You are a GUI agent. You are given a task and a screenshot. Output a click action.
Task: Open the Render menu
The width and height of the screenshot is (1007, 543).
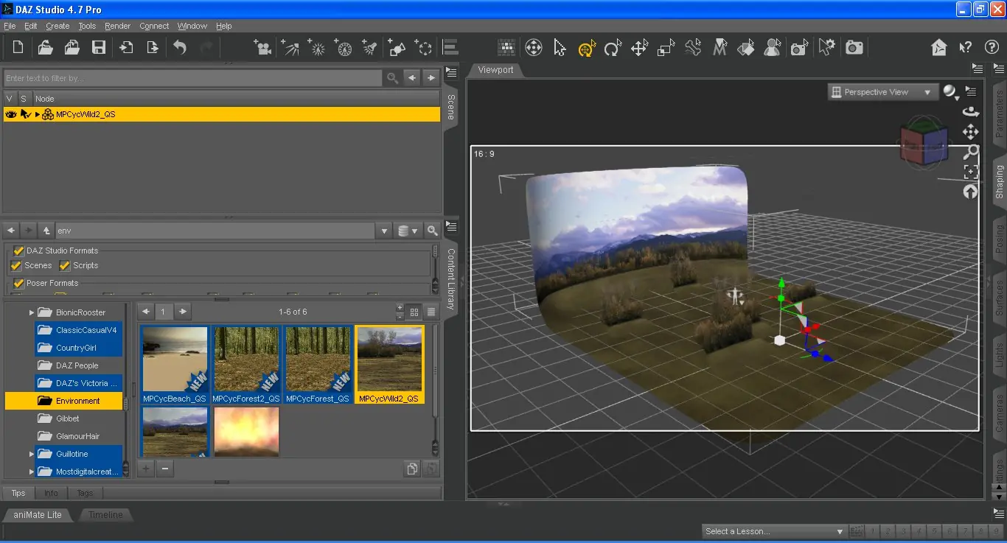click(x=117, y=26)
